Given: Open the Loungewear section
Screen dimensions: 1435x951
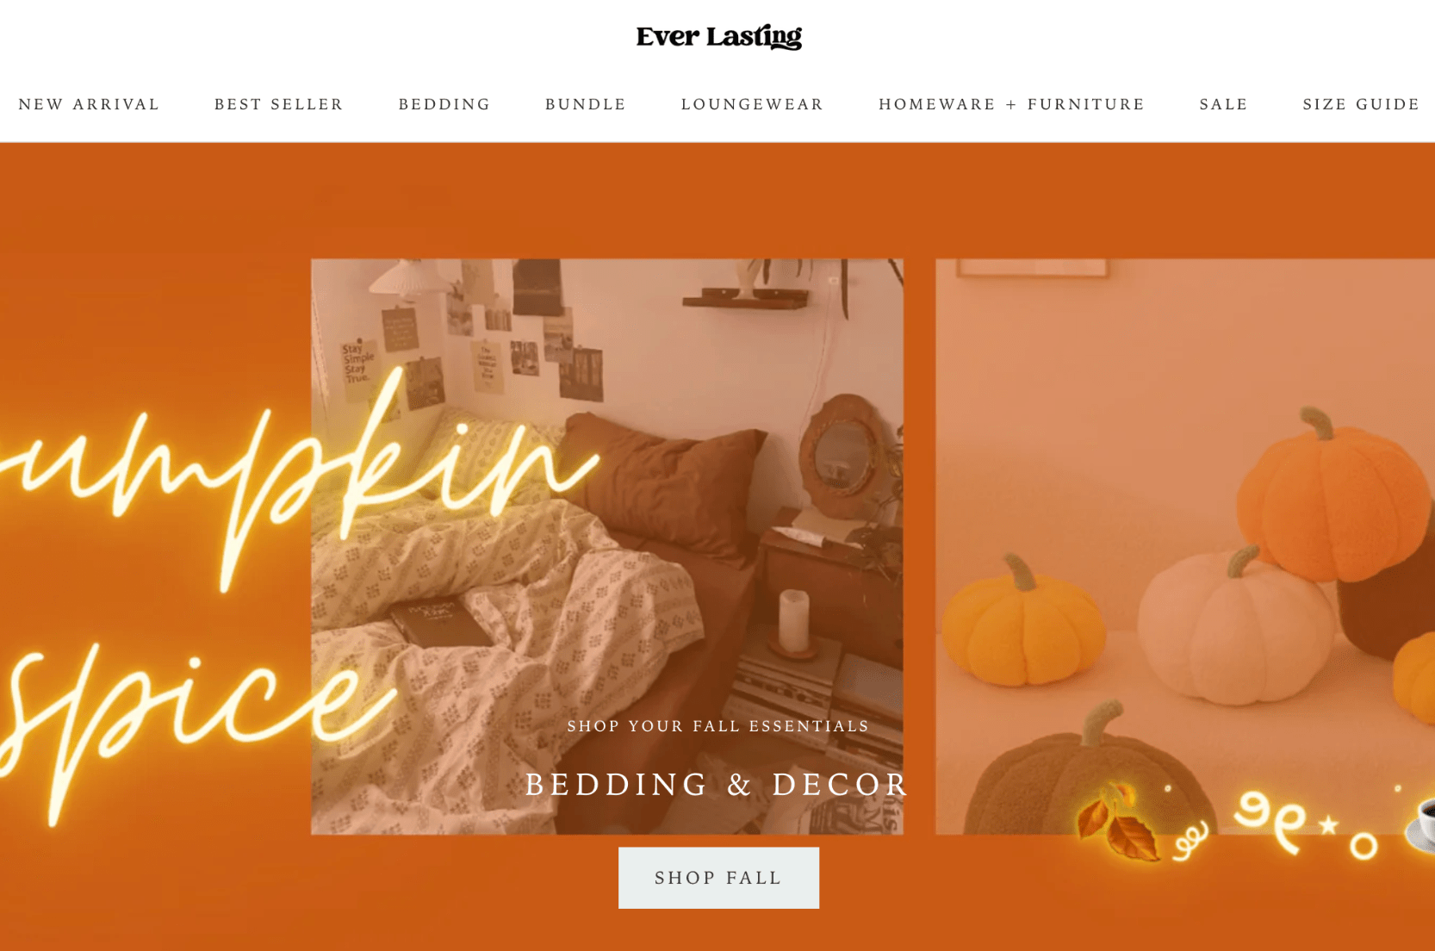Looking at the screenshot, I should pos(752,104).
